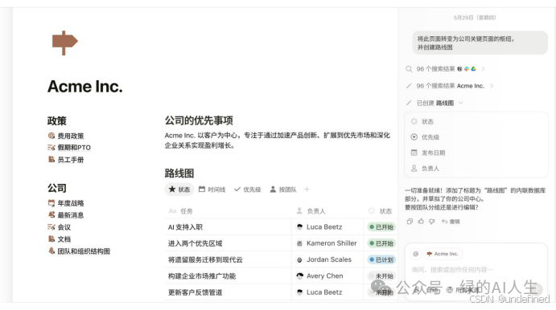Click the 路线图 database heading

point(179,173)
